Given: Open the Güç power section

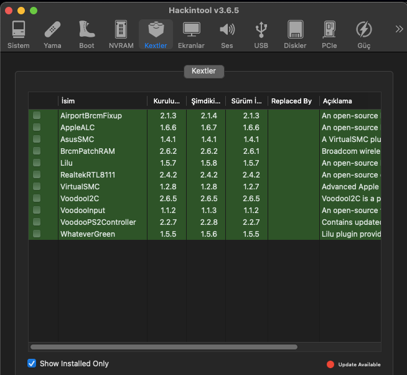Looking at the screenshot, I should (363, 34).
